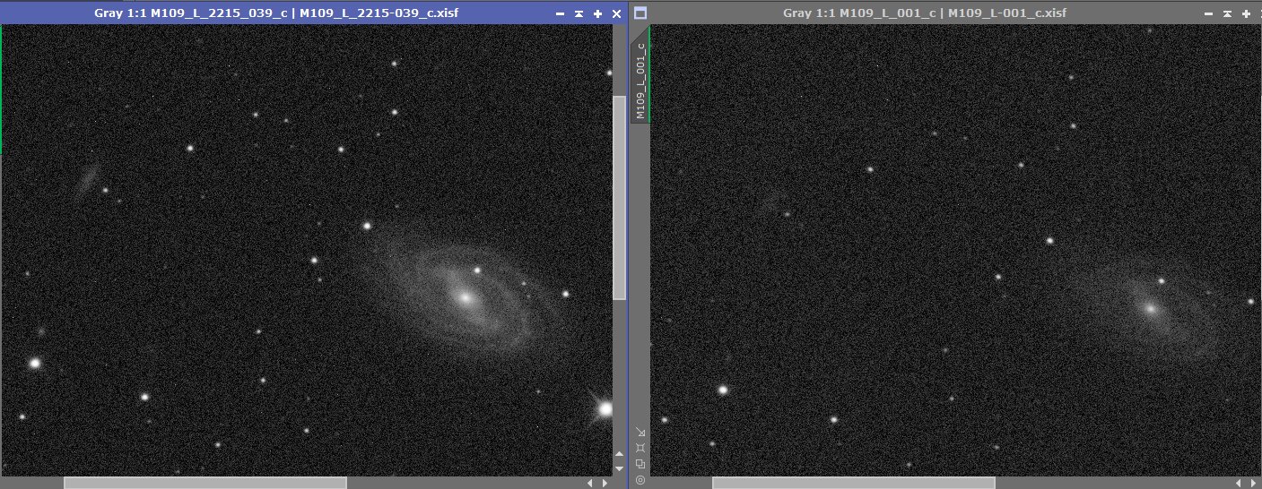Minimize the M109_L_2215_039_c image window

coord(560,14)
